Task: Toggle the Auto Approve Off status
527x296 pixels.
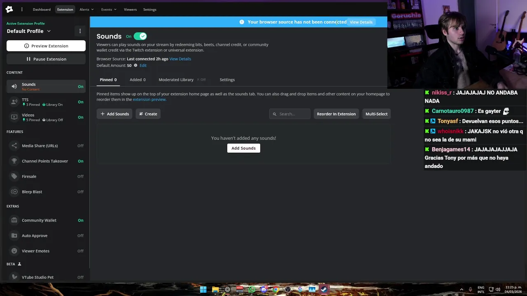Action: tap(81, 236)
